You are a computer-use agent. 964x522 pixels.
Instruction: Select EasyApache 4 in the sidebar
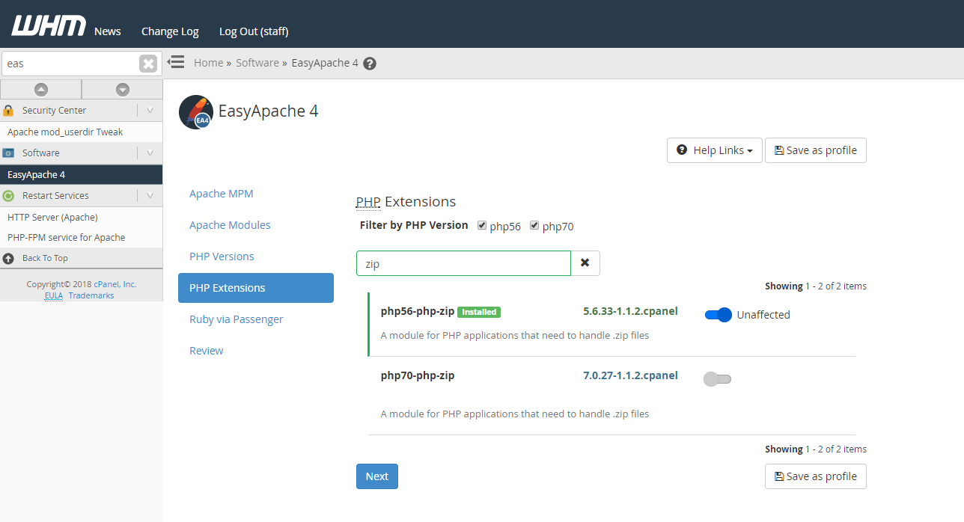(81, 175)
